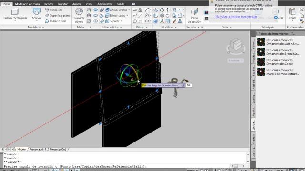
Task: Use the Extruir caras tool
Action: click(x=115, y=15)
